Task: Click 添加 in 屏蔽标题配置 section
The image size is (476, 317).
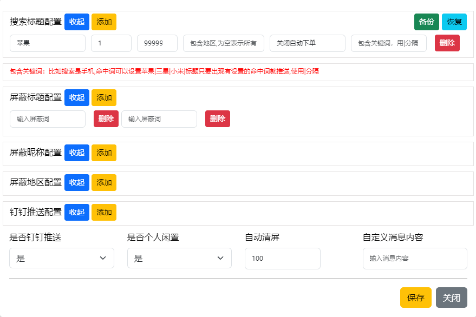Action: pyautogui.click(x=104, y=98)
